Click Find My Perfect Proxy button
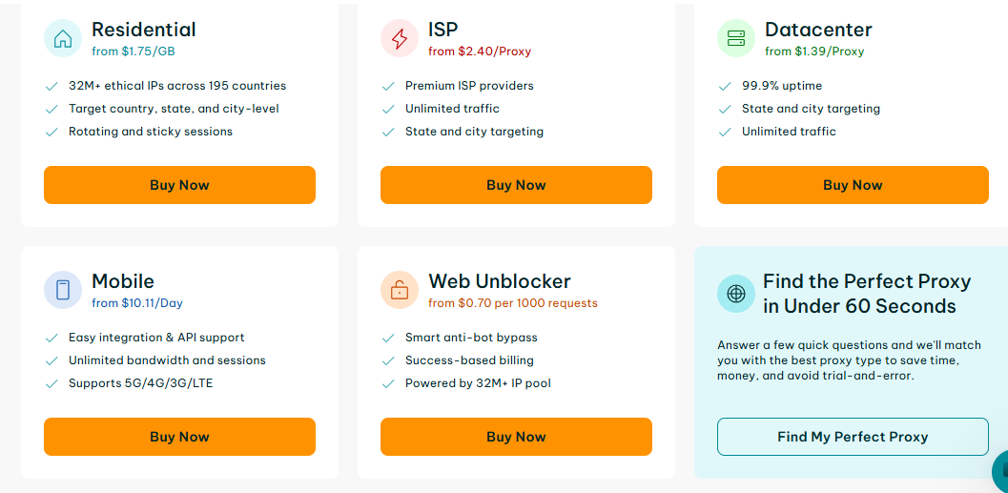Viewport: 1008px width, 493px height. (x=853, y=437)
